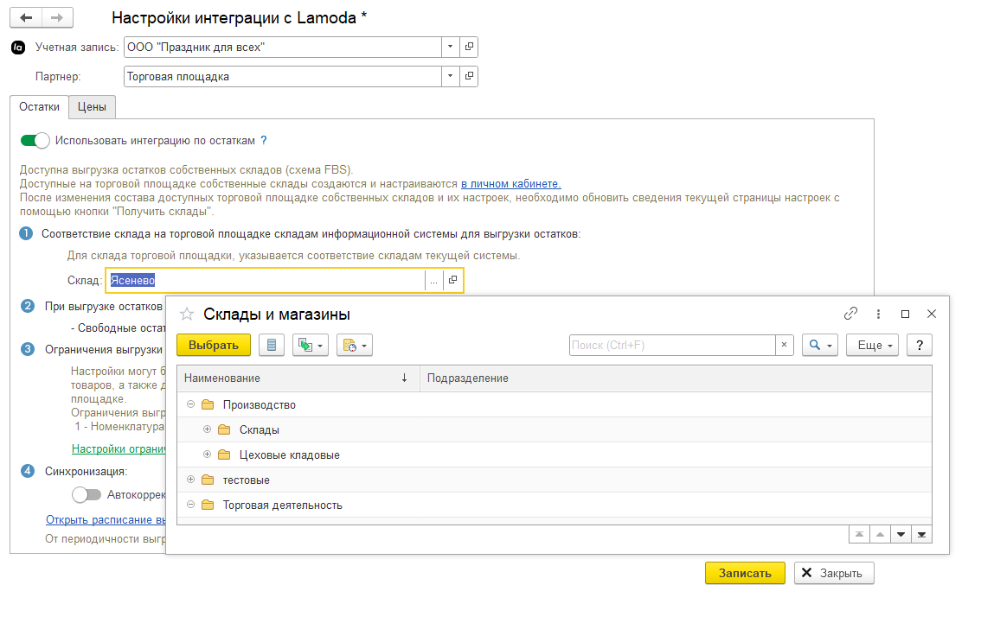The image size is (981, 623).
Task: Collapse the Производство folder
Action: click(x=191, y=404)
